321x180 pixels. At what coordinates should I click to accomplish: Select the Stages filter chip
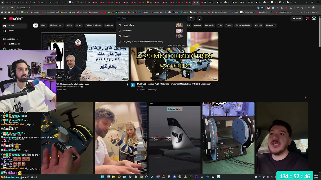(229, 25)
